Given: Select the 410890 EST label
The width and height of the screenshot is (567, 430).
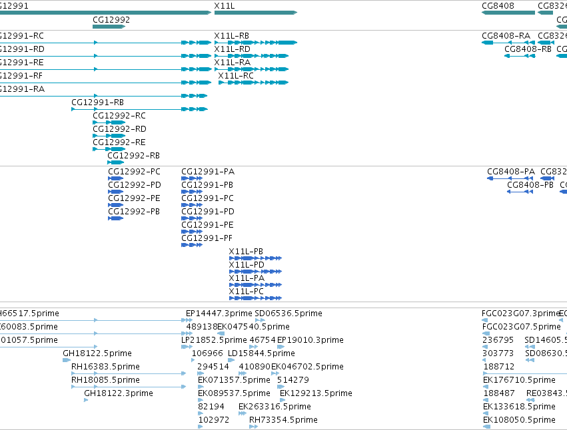Looking at the screenshot, I should pos(255,367).
